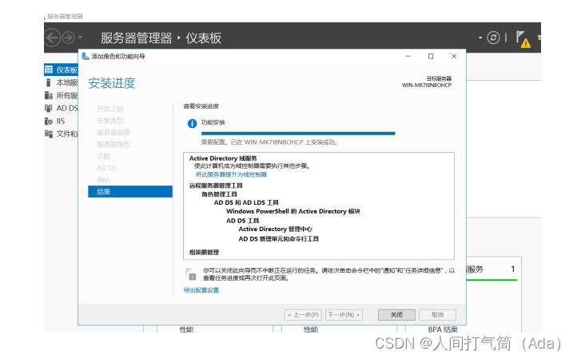The width and height of the screenshot is (573, 359).
Task: Click the wizard title bar icon
Action: (86, 56)
